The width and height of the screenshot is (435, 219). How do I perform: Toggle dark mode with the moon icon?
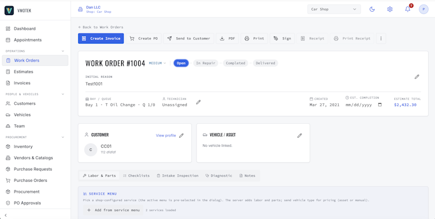coord(372,9)
